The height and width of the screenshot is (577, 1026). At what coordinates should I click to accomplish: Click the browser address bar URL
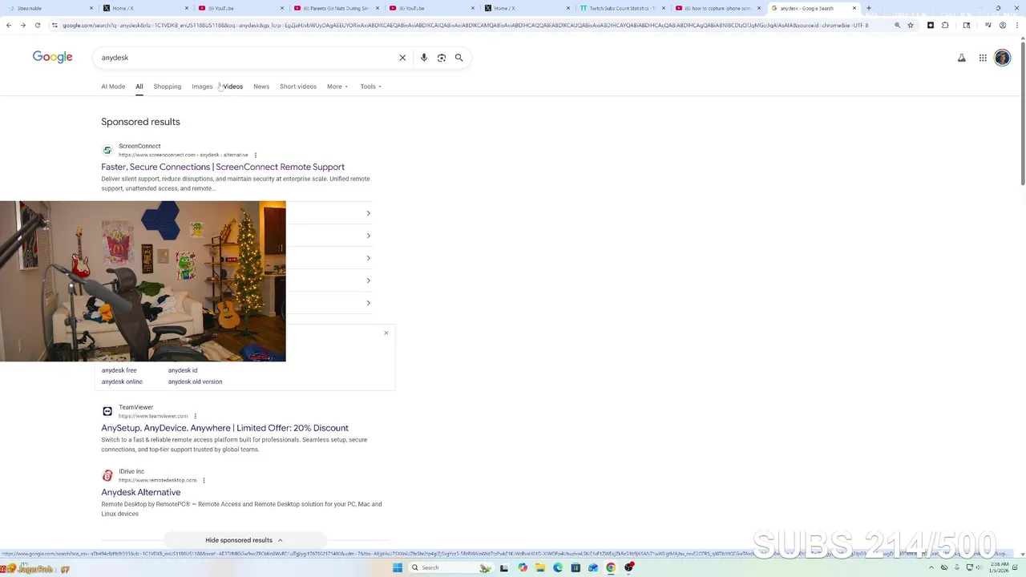coord(465,25)
